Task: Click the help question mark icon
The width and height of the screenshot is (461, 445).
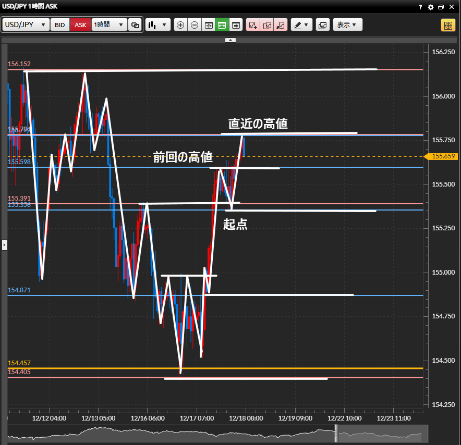Action: [421, 7]
